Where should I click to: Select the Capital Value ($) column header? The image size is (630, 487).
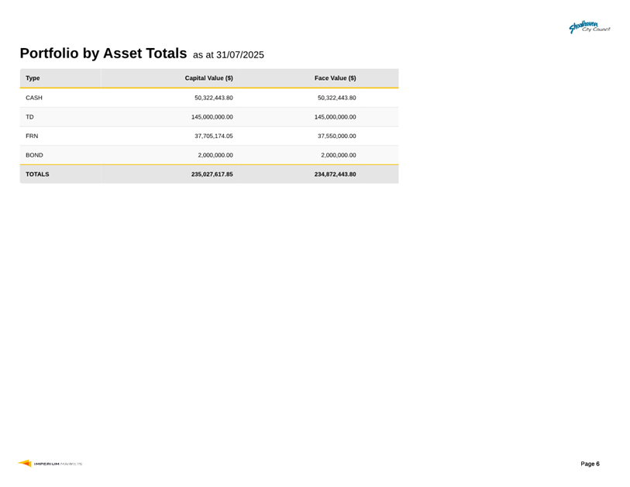pos(208,78)
